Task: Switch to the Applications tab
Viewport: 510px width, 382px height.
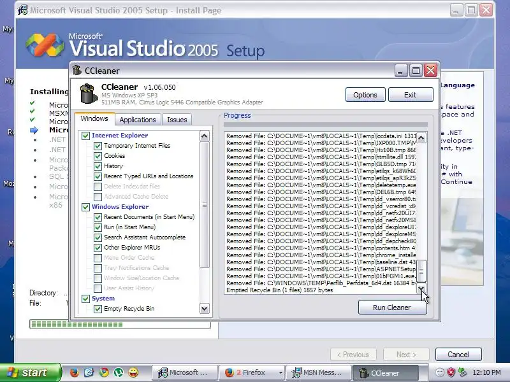Action: click(x=138, y=120)
